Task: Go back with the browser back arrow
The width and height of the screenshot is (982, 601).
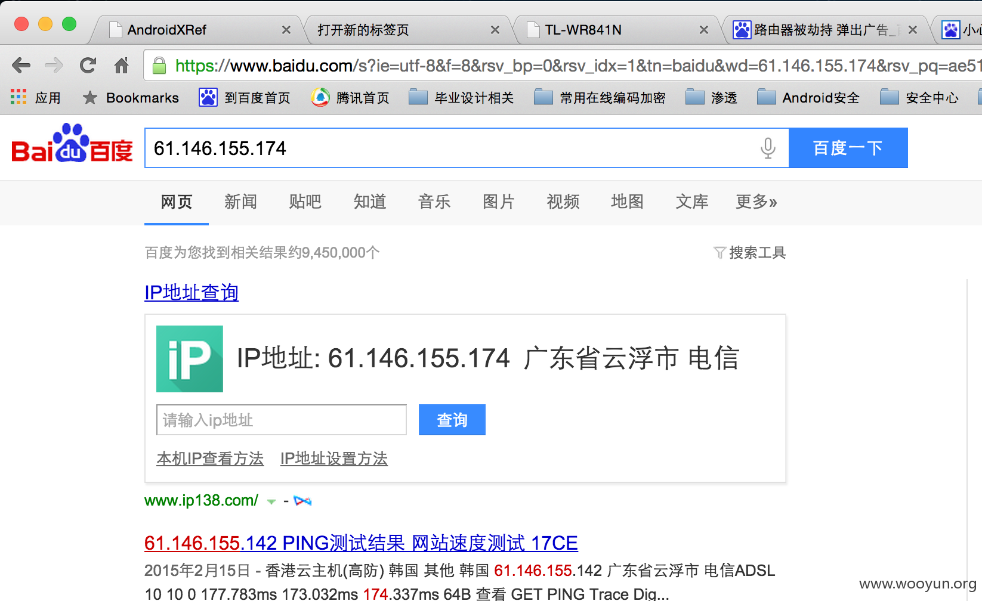Action: [x=21, y=65]
